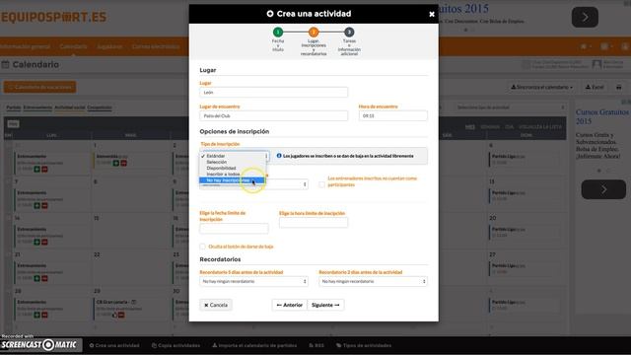Change the 'Hora de encuentro' time field

coord(392,116)
